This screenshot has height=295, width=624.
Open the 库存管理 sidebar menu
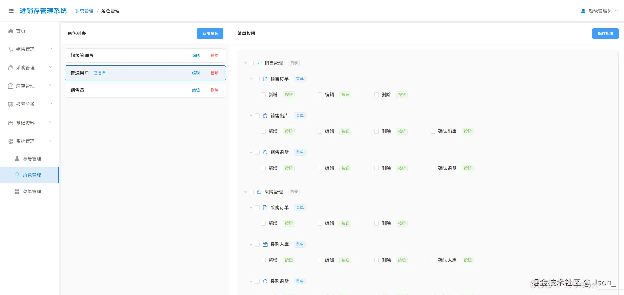[x=30, y=86]
